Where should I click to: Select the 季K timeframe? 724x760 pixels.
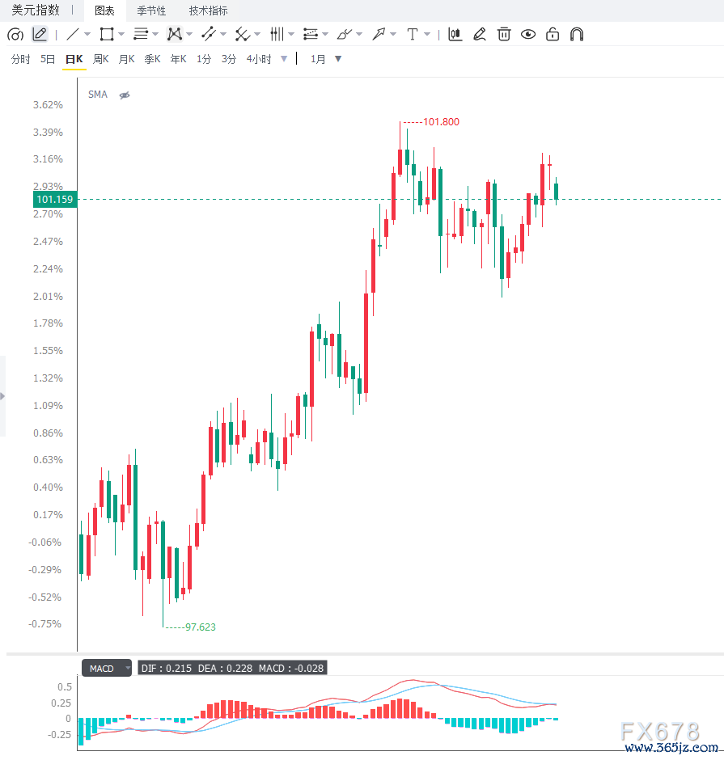click(x=152, y=59)
